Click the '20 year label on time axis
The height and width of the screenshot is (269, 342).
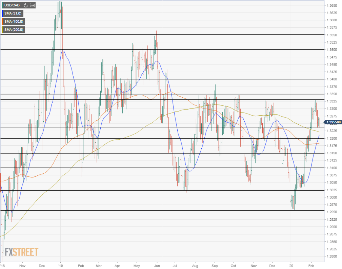tap(291, 266)
